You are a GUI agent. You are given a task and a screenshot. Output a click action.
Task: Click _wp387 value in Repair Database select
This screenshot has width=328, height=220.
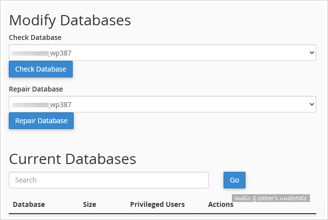click(61, 104)
